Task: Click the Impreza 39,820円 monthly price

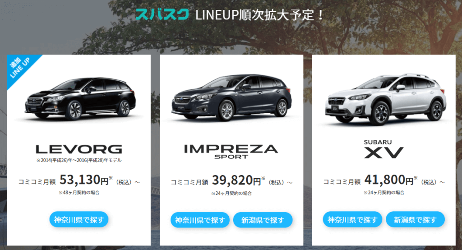Action: click(x=236, y=181)
